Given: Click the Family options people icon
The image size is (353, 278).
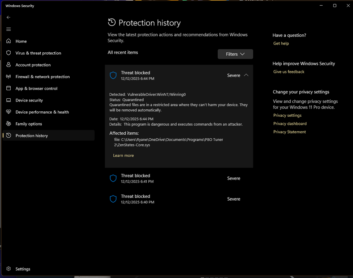Looking at the screenshot, I should (8, 124).
